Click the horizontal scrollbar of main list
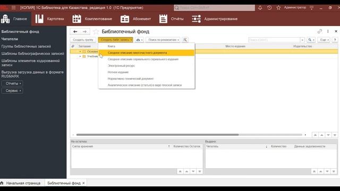This screenshot has height=191, width=340. point(157,135)
